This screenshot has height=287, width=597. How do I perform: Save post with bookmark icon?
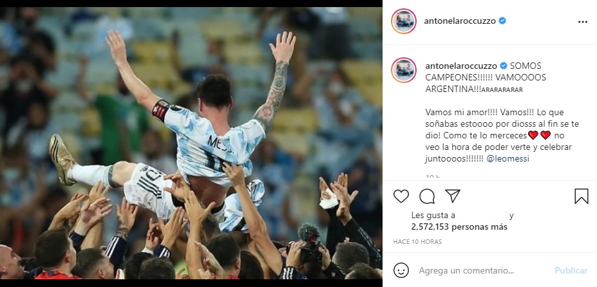point(582,196)
